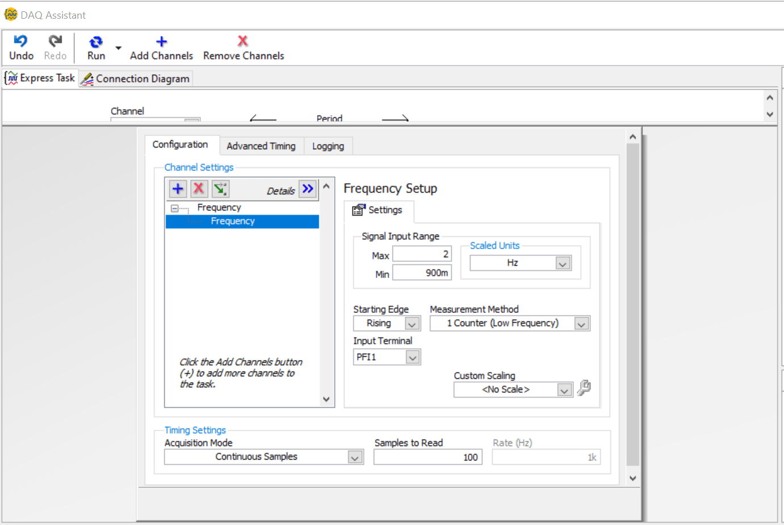Select the highlighted Frequency channel row
The image size is (784, 525).
[242, 222]
